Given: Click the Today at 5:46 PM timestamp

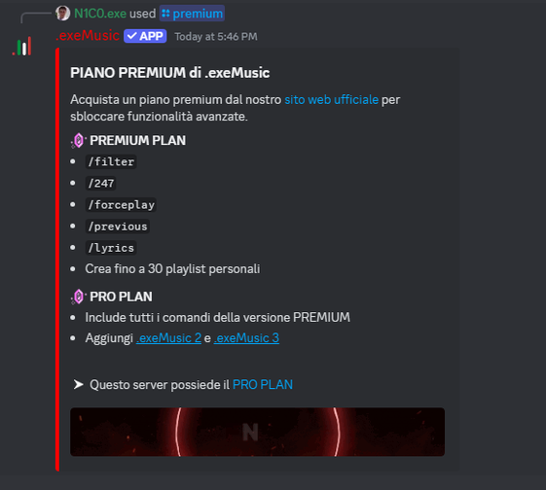Looking at the screenshot, I should 216,37.
